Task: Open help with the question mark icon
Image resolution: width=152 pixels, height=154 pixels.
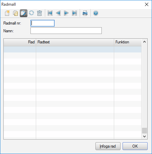Action: point(96,13)
